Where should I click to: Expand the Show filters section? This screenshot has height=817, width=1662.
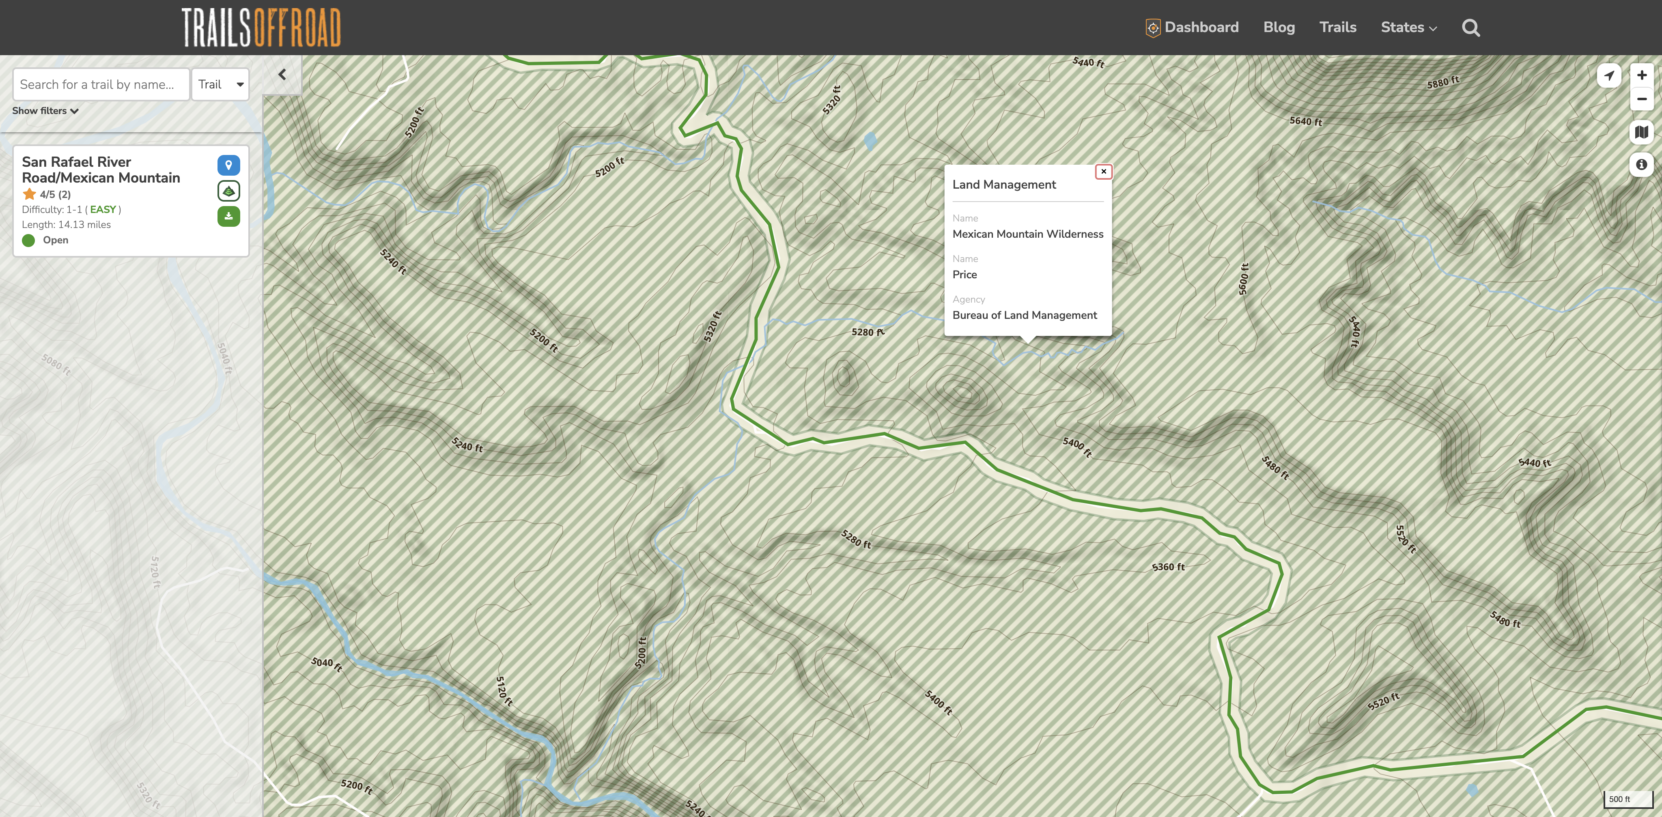[x=45, y=111]
